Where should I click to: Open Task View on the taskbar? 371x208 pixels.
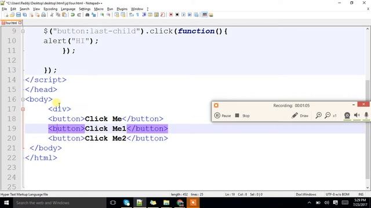[x=113, y=203]
